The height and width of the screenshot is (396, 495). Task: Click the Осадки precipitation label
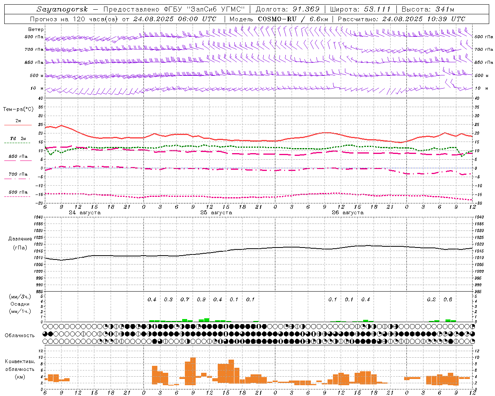pos(20,304)
